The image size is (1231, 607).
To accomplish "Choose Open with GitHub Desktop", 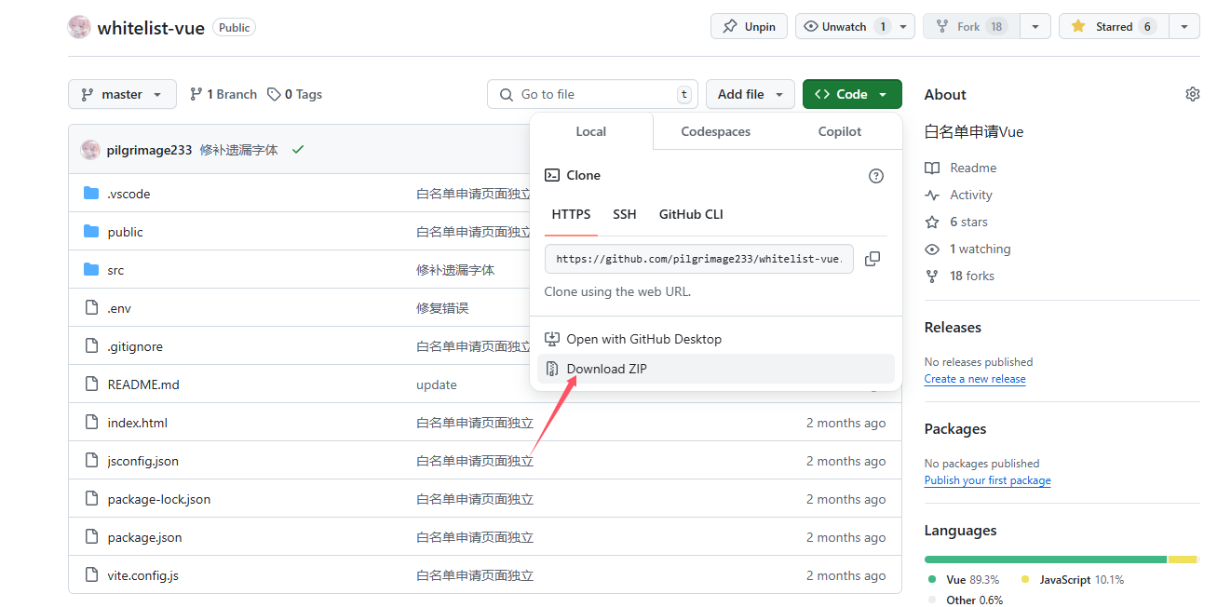I will coord(716,339).
